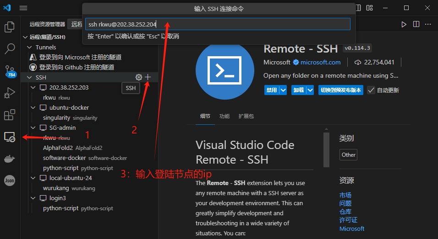
Task: Click the install count download icon
Action: pos(357,63)
